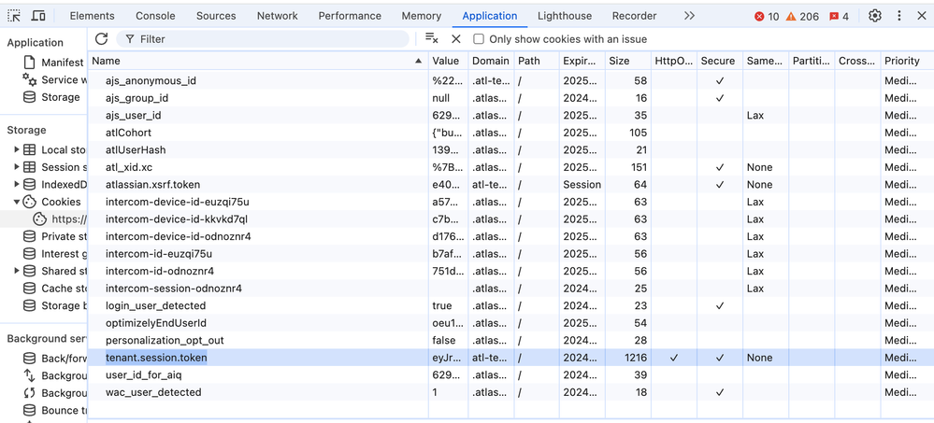Select Interest groups item
934x423 pixels.
[44, 254]
